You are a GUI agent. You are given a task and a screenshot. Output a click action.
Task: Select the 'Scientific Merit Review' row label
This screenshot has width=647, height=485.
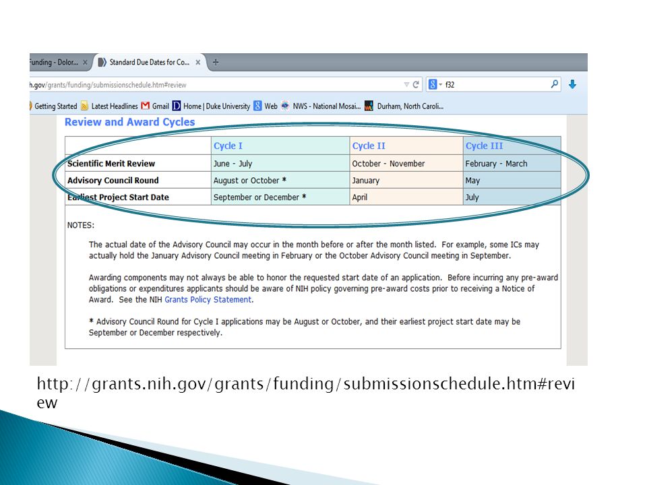pyautogui.click(x=111, y=163)
